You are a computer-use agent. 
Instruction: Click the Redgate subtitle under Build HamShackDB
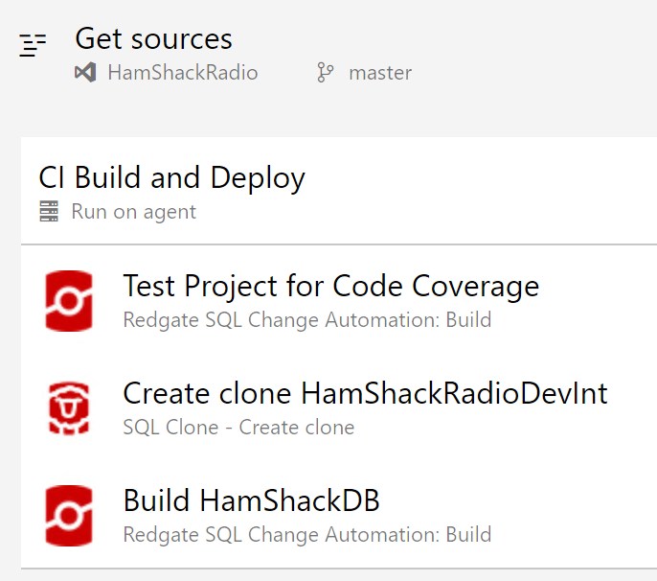pos(307,535)
